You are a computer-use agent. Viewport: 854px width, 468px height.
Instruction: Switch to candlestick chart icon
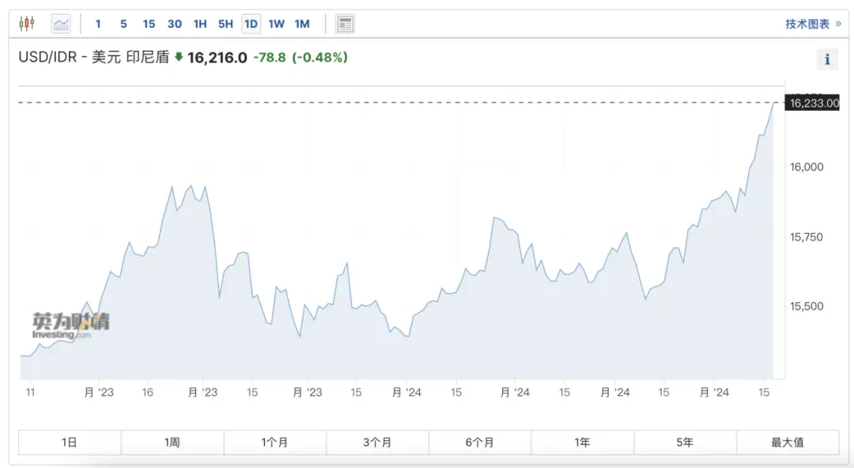click(x=27, y=24)
